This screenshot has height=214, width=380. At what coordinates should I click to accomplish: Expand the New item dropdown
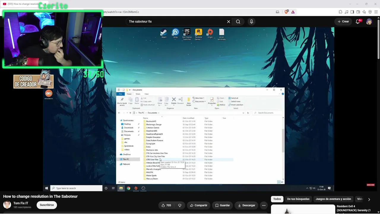(198, 98)
